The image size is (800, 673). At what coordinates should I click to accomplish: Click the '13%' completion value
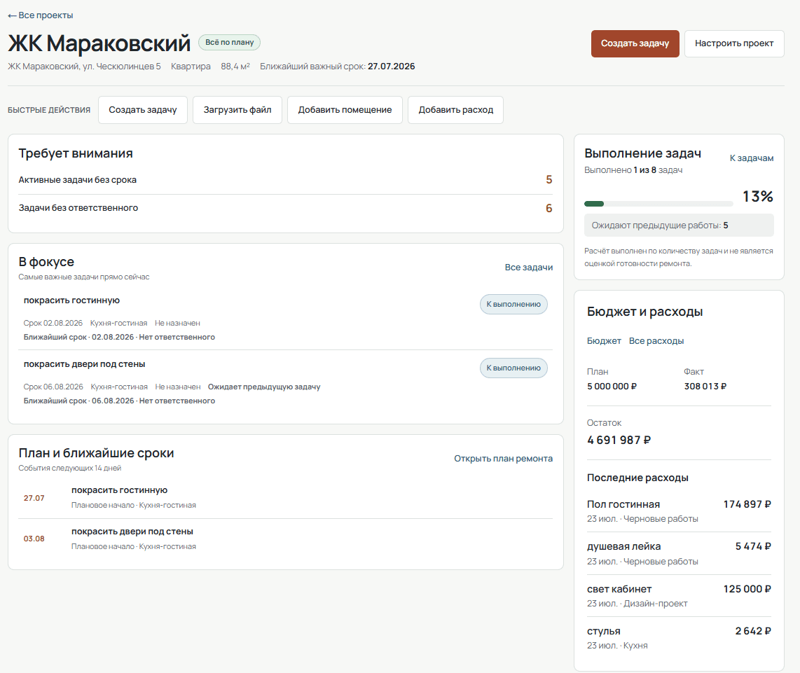pyautogui.click(x=758, y=197)
